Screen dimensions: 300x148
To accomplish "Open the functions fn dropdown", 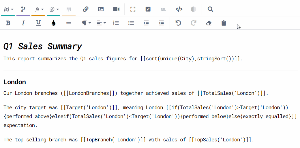I will click(x=39, y=9).
